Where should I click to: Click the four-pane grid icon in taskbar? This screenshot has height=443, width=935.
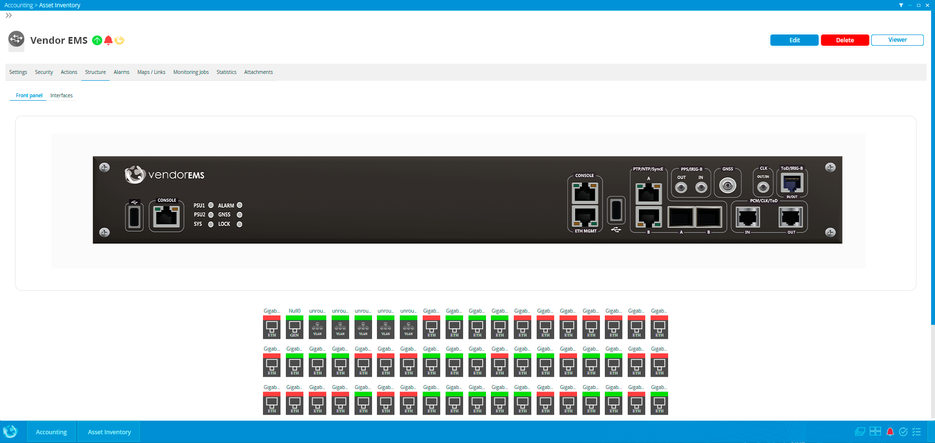pyautogui.click(x=875, y=431)
